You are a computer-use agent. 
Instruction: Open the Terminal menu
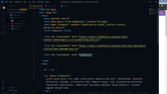(40, 2)
